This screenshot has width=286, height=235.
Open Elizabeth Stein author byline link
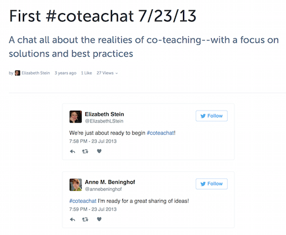(x=35, y=73)
